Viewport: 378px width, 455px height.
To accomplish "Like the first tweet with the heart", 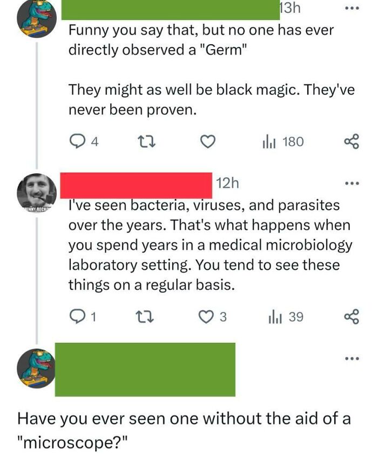I will (x=208, y=142).
